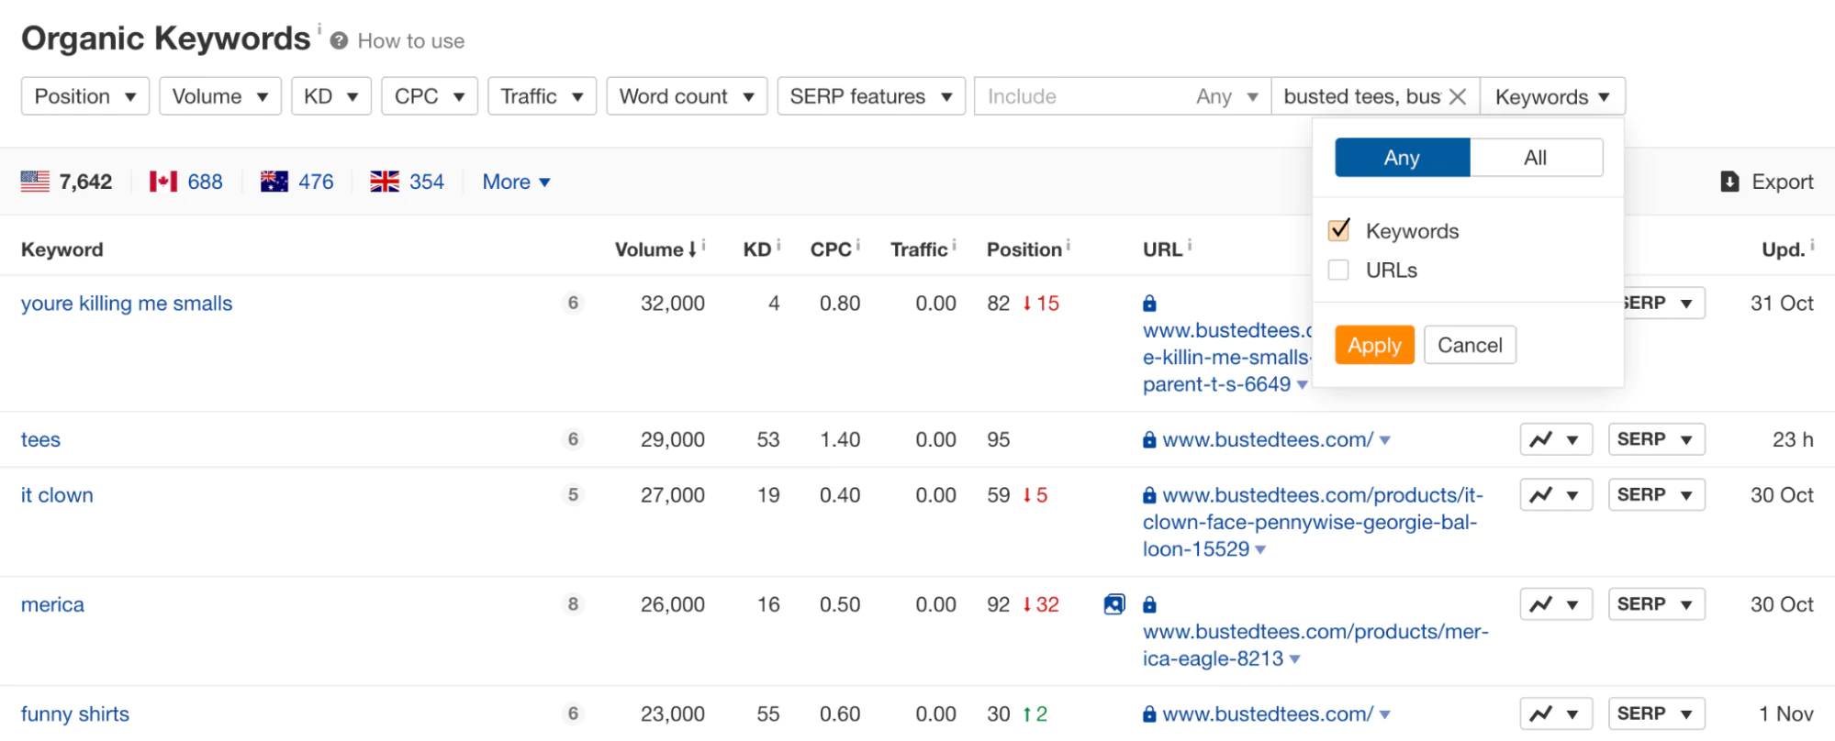Clear the busted tees exclude filter
The height and width of the screenshot is (741, 1835).
click(x=1457, y=97)
